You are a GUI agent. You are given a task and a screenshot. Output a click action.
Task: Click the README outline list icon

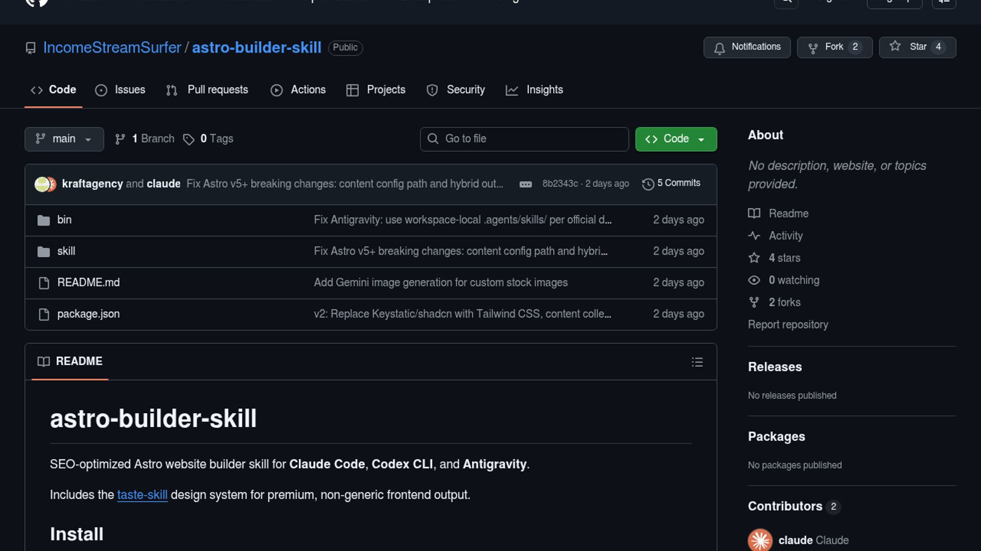(697, 362)
